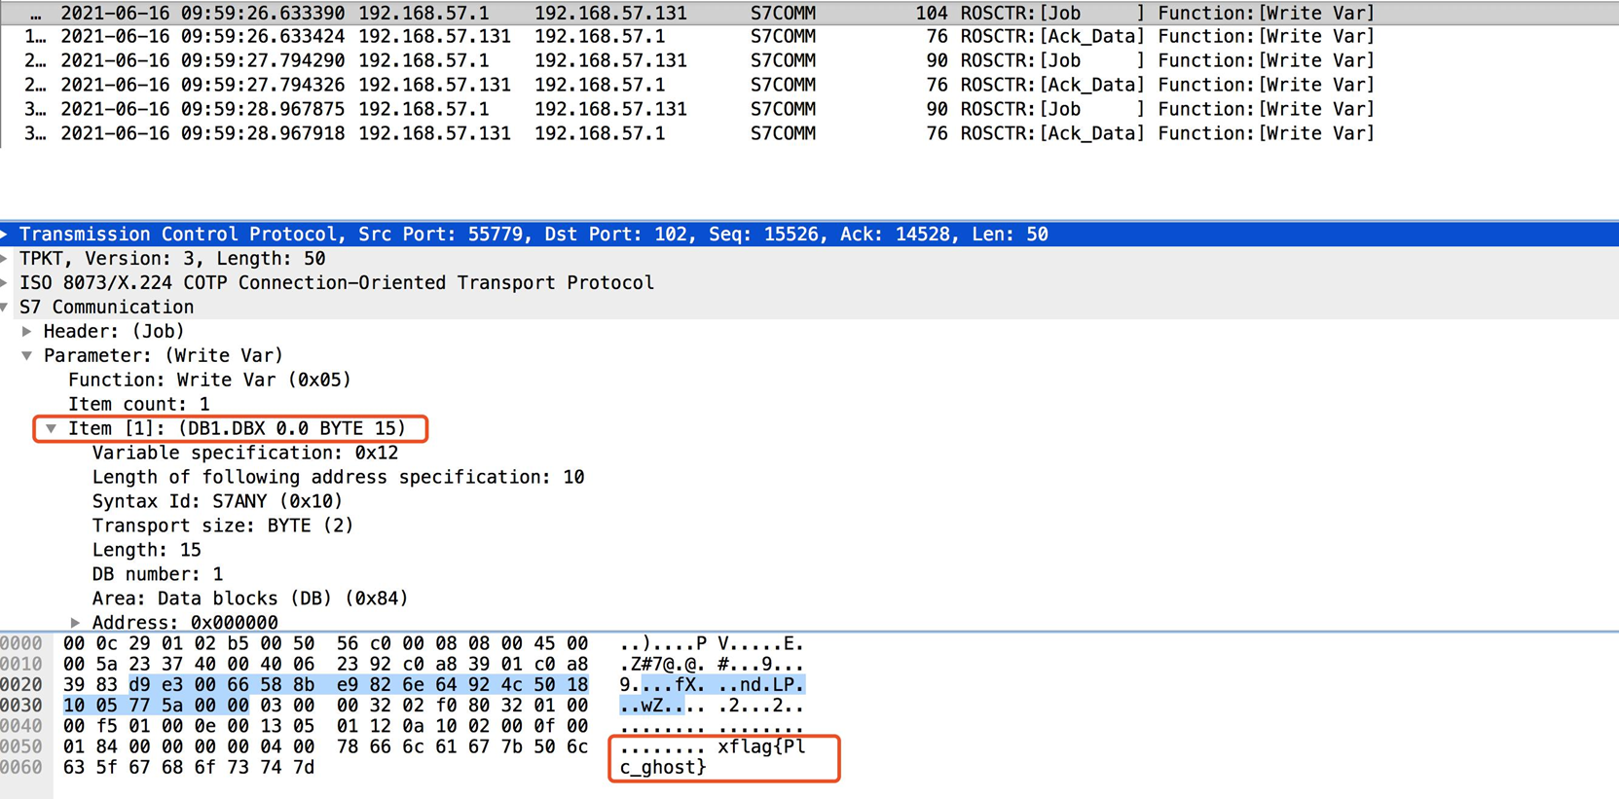Click hex offset row 0050
Screen dimensions: 1619x799
click(x=21, y=747)
